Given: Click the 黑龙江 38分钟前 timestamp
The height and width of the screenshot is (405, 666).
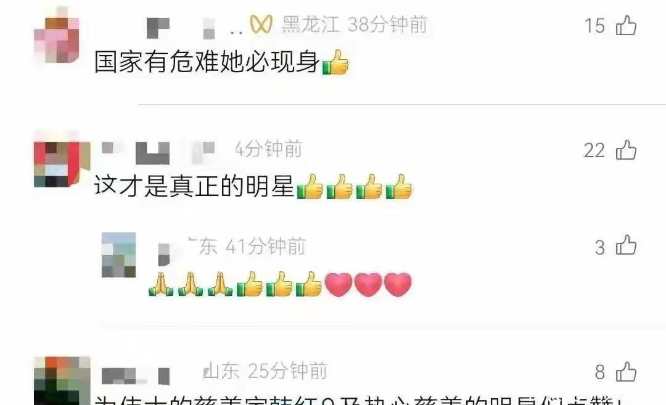Looking at the screenshot, I should coord(354,25).
